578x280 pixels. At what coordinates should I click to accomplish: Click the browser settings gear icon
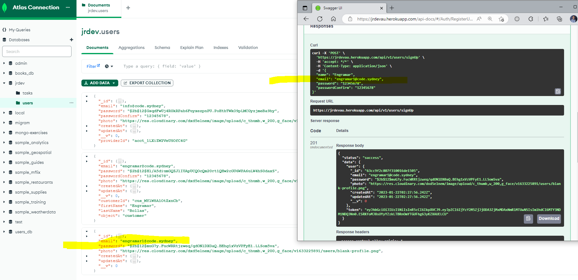[517, 19]
